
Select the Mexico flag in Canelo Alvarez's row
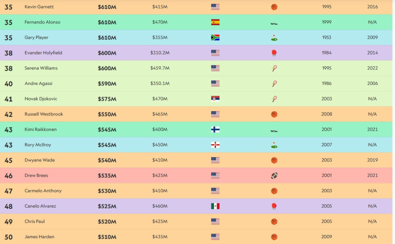click(x=215, y=206)
